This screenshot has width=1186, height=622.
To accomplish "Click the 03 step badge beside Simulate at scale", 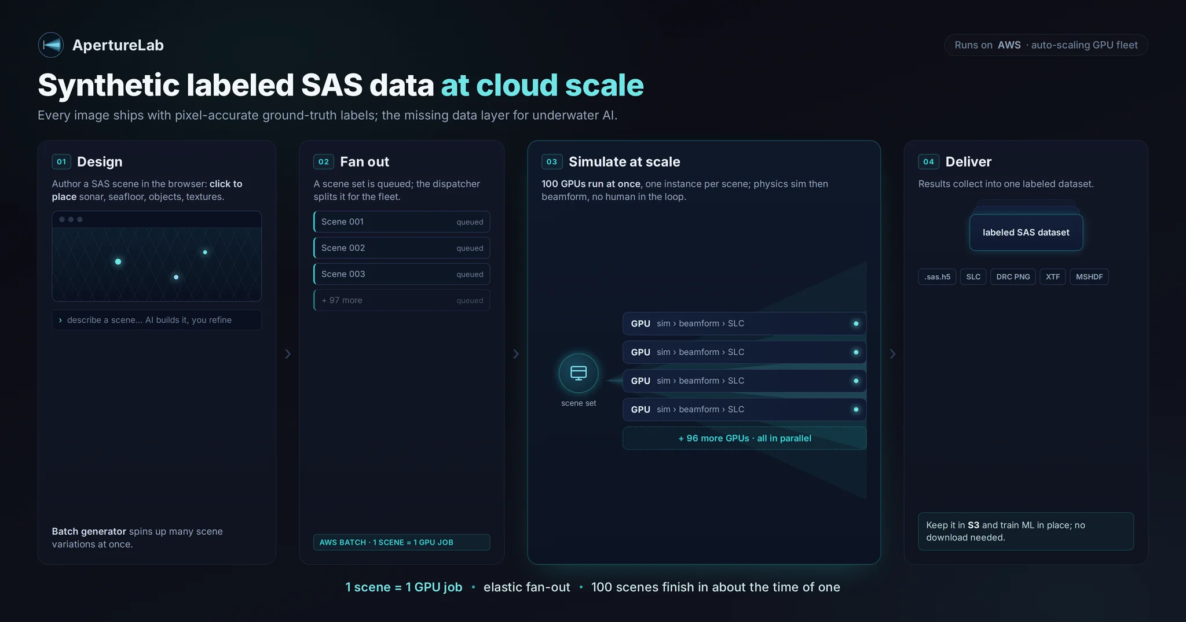I will pyautogui.click(x=552, y=162).
